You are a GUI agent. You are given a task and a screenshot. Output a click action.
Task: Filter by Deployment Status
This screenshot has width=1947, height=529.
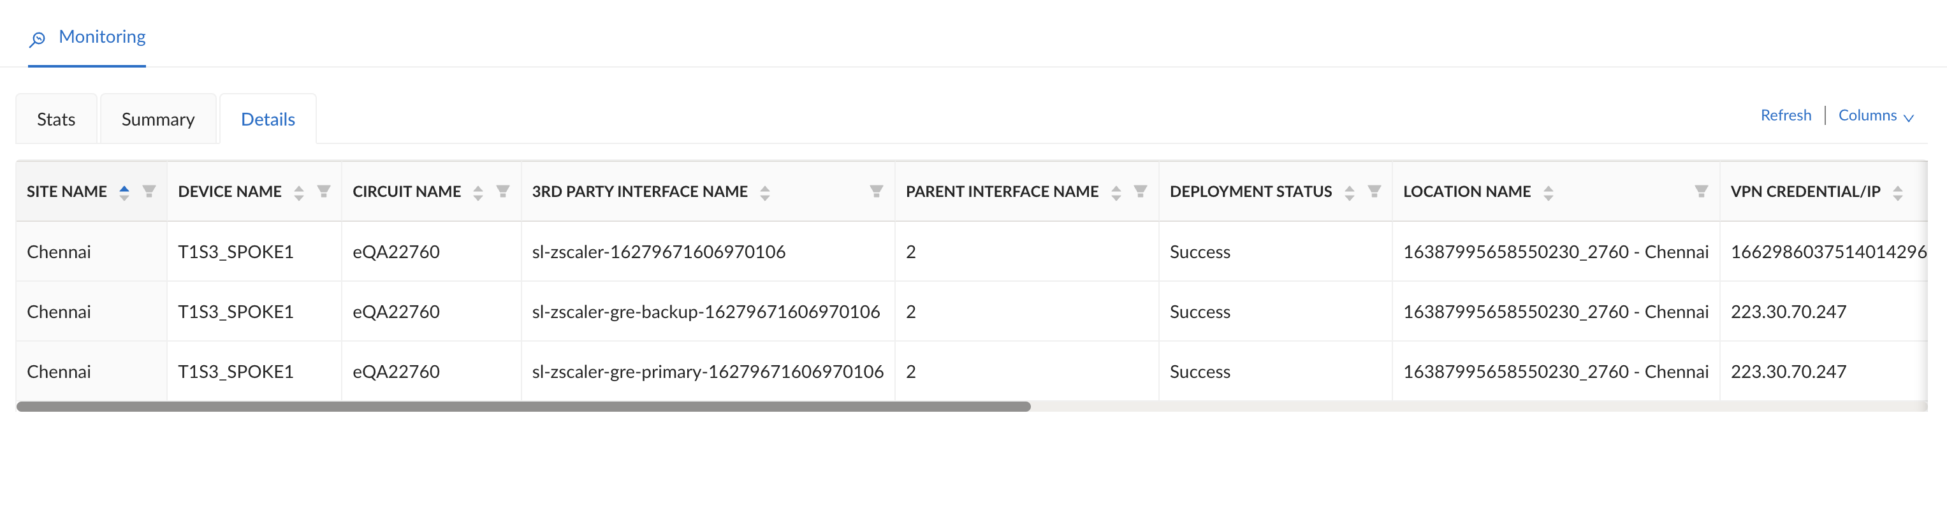pos(1374,192)
